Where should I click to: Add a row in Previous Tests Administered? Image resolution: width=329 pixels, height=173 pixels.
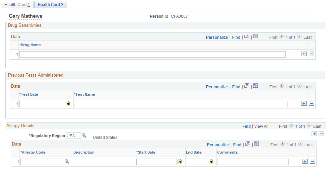pos(304,103)
